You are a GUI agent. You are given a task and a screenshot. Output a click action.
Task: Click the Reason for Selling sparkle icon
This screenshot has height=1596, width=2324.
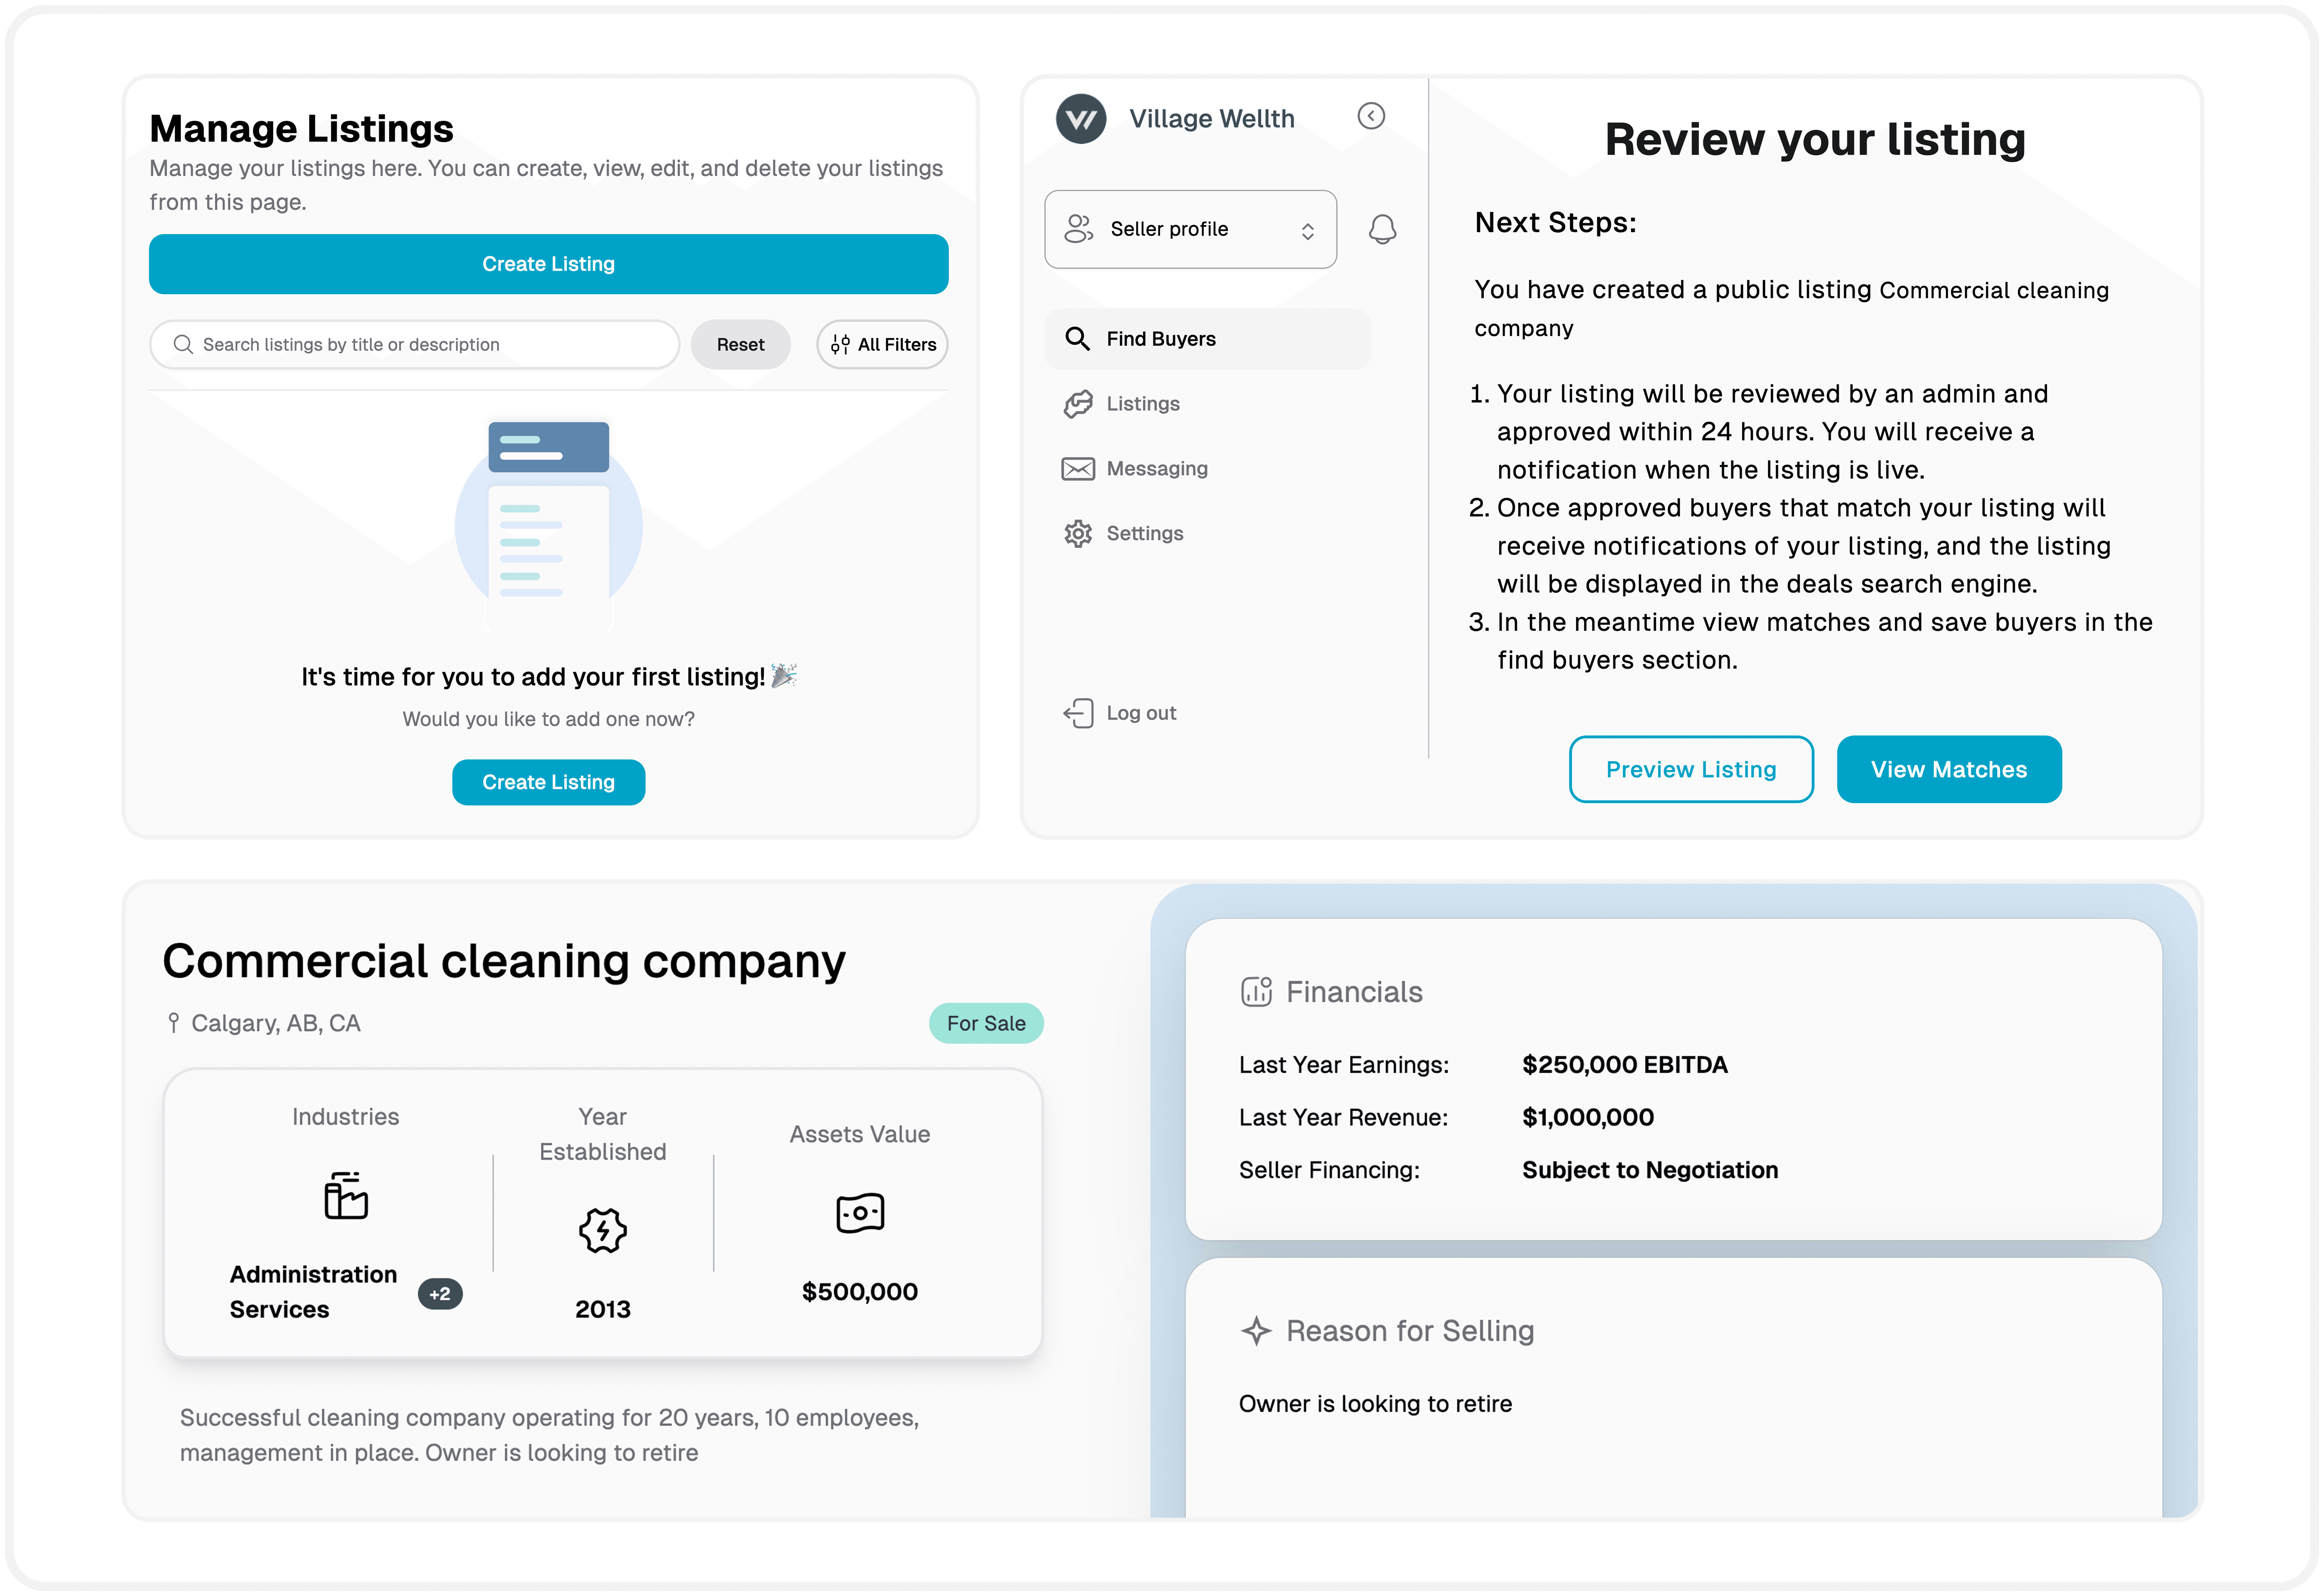coord(1256,1331)
